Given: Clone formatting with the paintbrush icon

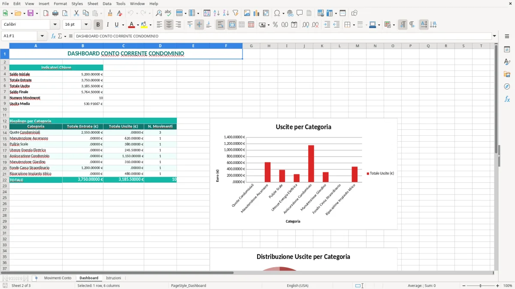Looking at the screenshot, I should pos(110,13).
